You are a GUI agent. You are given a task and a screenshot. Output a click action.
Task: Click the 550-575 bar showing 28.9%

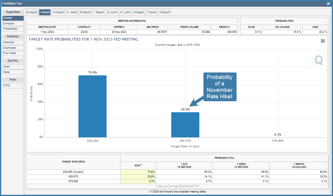185,125
